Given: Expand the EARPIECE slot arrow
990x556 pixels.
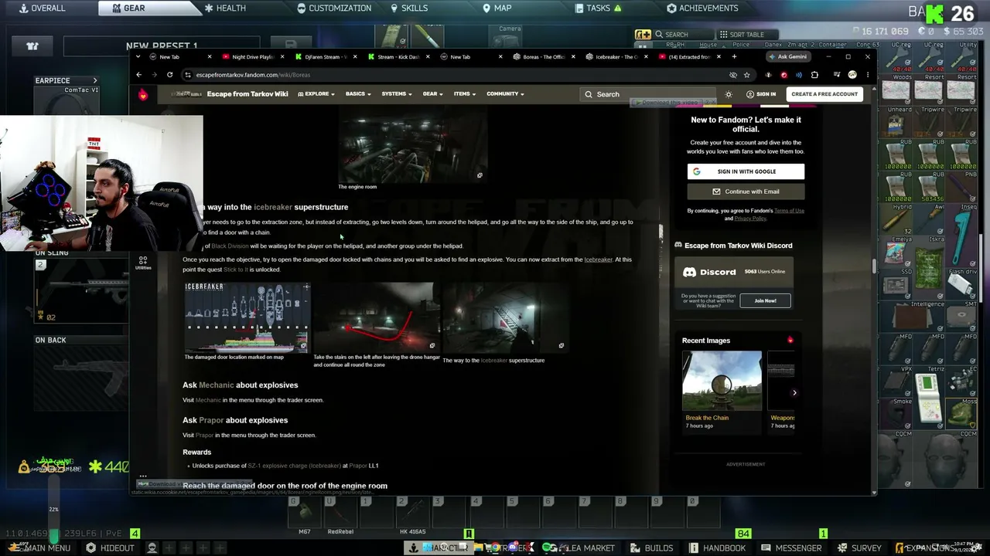Looking at the screenshot, I should point(95,80).
